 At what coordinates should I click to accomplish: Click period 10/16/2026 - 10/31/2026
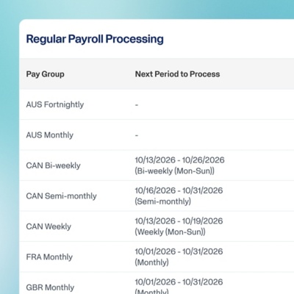click(179, 190)
